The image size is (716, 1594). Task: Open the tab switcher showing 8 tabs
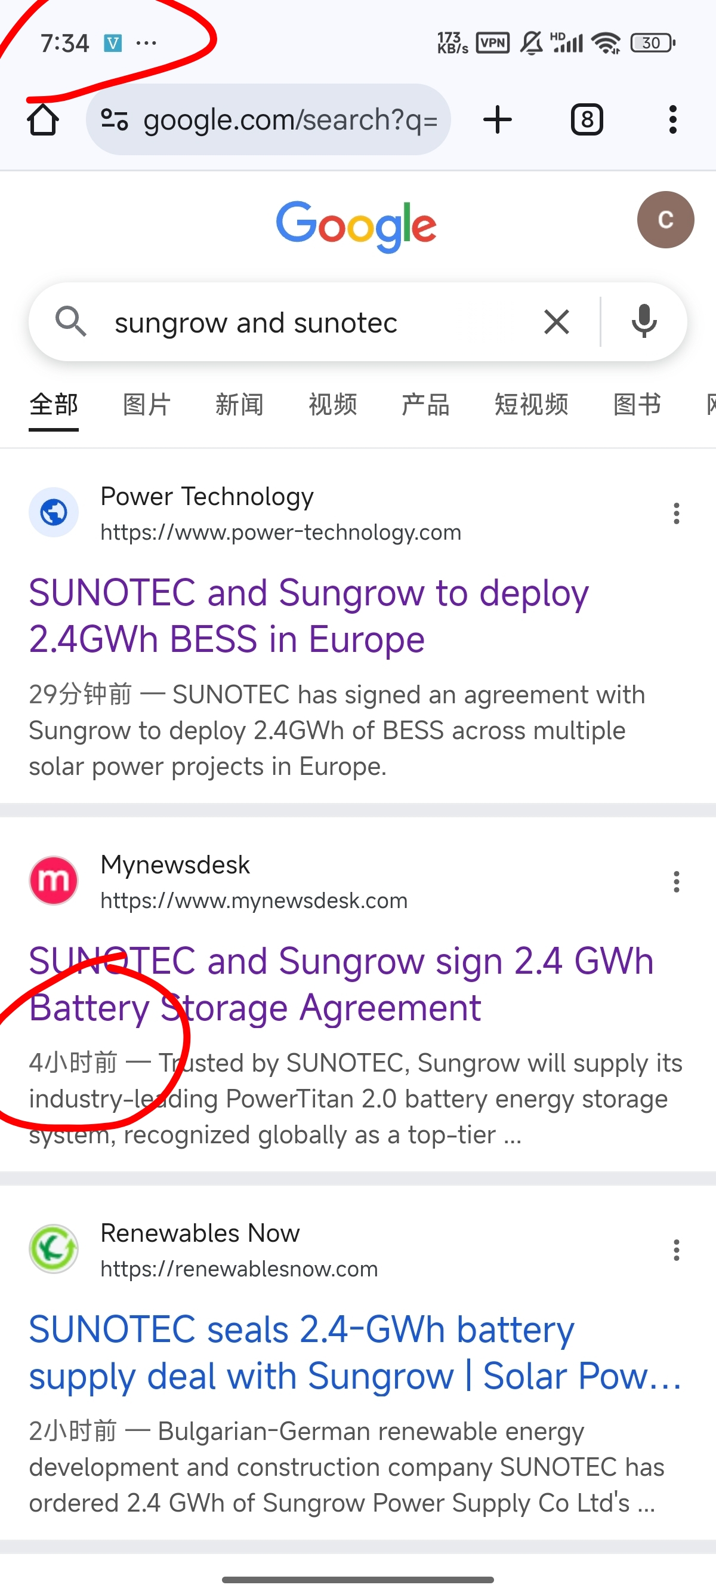[586, 119]
